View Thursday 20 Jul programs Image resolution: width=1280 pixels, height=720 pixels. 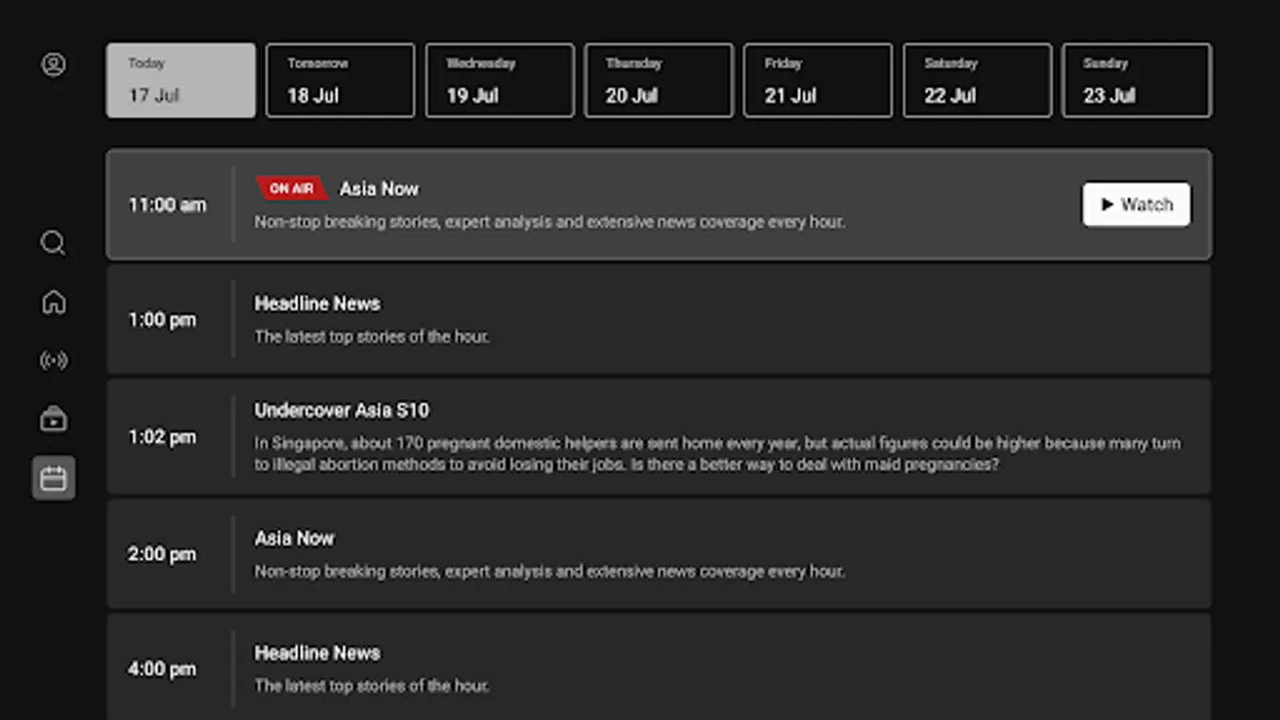pyautogui.click(x=658, y=80)
